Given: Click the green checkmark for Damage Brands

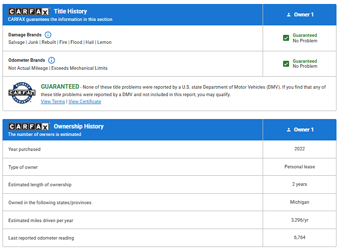Looking at the screenshot, I should (x=286, y=38).
